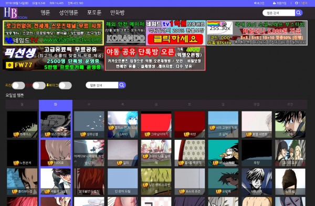
Task: Select the 월 day tab
Action: click(22, 105)
